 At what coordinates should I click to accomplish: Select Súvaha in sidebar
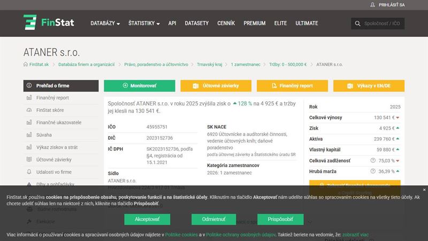coord(61,135)
